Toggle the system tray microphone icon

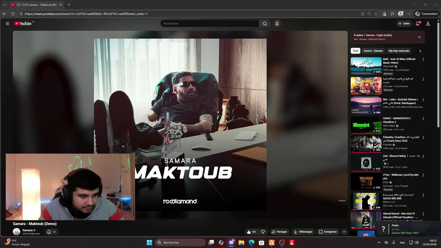[393, 242]
